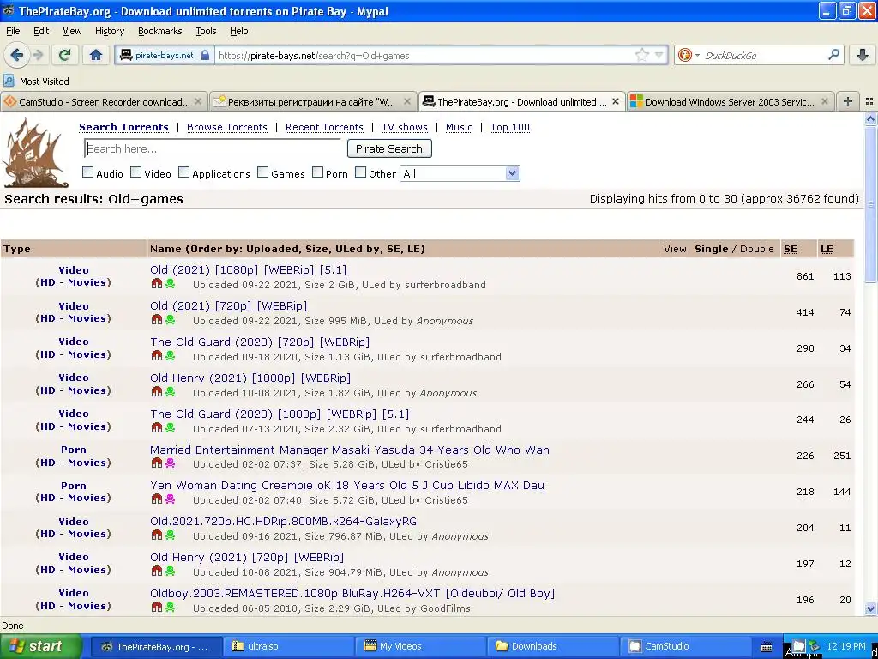Click the DuckDuckGo search magnifier icon
The width and height of the screenshot is (878, 659).
833,55
